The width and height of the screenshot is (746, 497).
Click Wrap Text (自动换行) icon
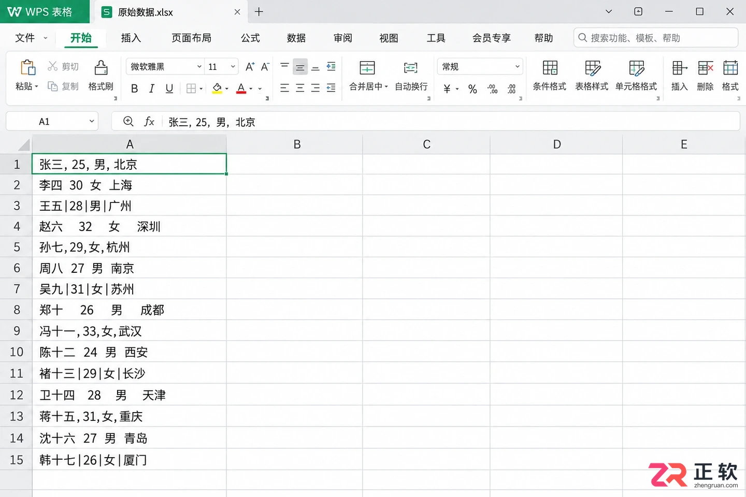point(411,68)
